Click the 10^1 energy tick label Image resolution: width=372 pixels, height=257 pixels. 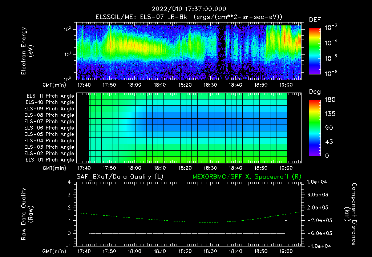click(67, 54)
